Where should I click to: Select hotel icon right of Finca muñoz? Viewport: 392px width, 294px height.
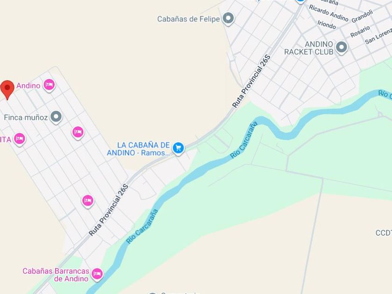tap(78, 132)
